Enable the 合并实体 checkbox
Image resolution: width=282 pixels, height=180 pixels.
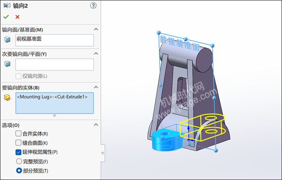coord(19,133)
